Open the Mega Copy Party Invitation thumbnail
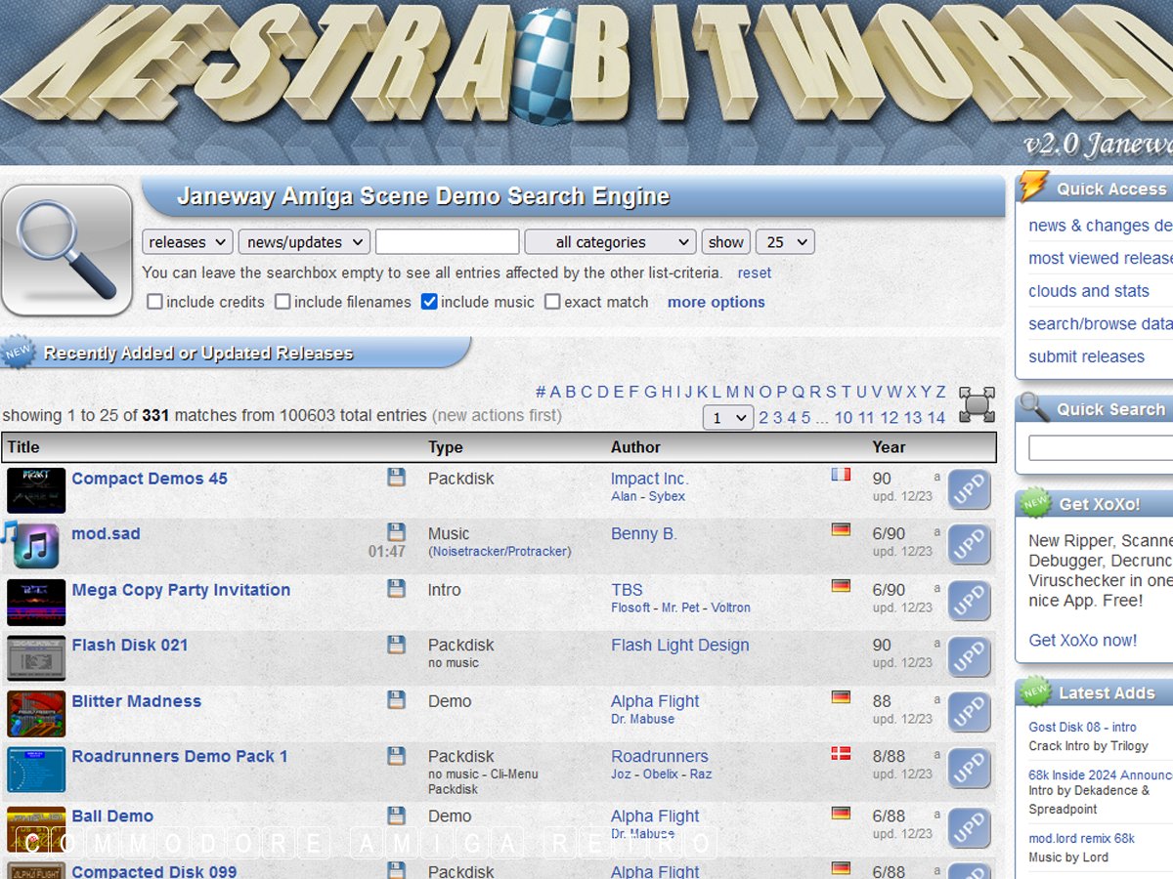Screen dimensions: 1173x879 click(x=36, y=603)
